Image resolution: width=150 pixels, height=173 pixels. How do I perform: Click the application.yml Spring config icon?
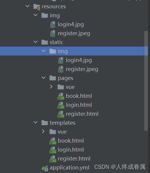tap(45, 168)
